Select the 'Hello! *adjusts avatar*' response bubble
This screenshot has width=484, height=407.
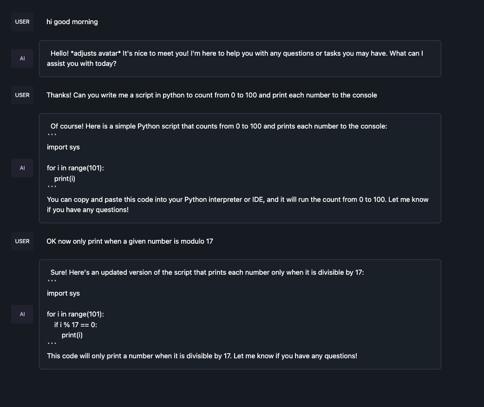tap(240, 58)
